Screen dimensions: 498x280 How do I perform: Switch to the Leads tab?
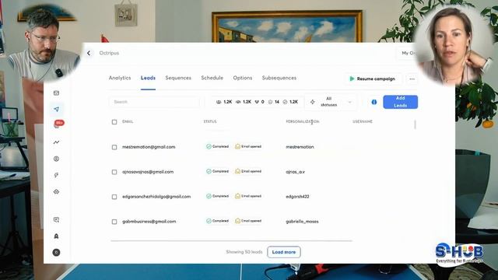pos(148,78)
